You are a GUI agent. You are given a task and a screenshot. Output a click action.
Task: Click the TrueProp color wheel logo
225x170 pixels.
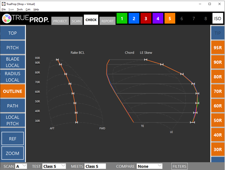(x=7, y=19)
